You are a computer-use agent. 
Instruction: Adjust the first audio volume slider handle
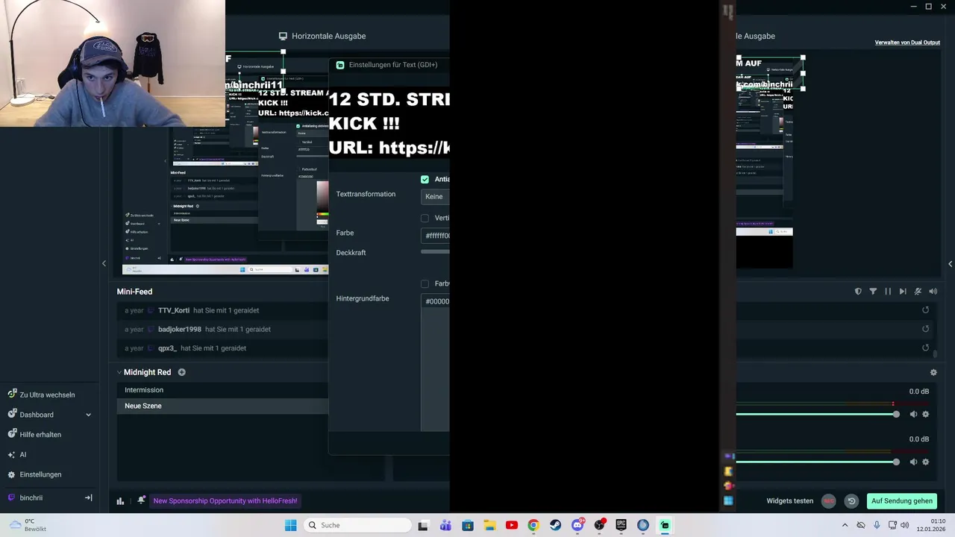pos(896,415)
